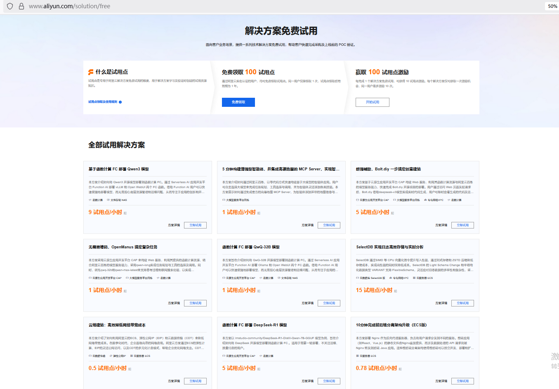The height and width of the screenshot is (389, 559).
Task: Click 方案详情 in the OpenManus card
Action: [x=174, y=303]
